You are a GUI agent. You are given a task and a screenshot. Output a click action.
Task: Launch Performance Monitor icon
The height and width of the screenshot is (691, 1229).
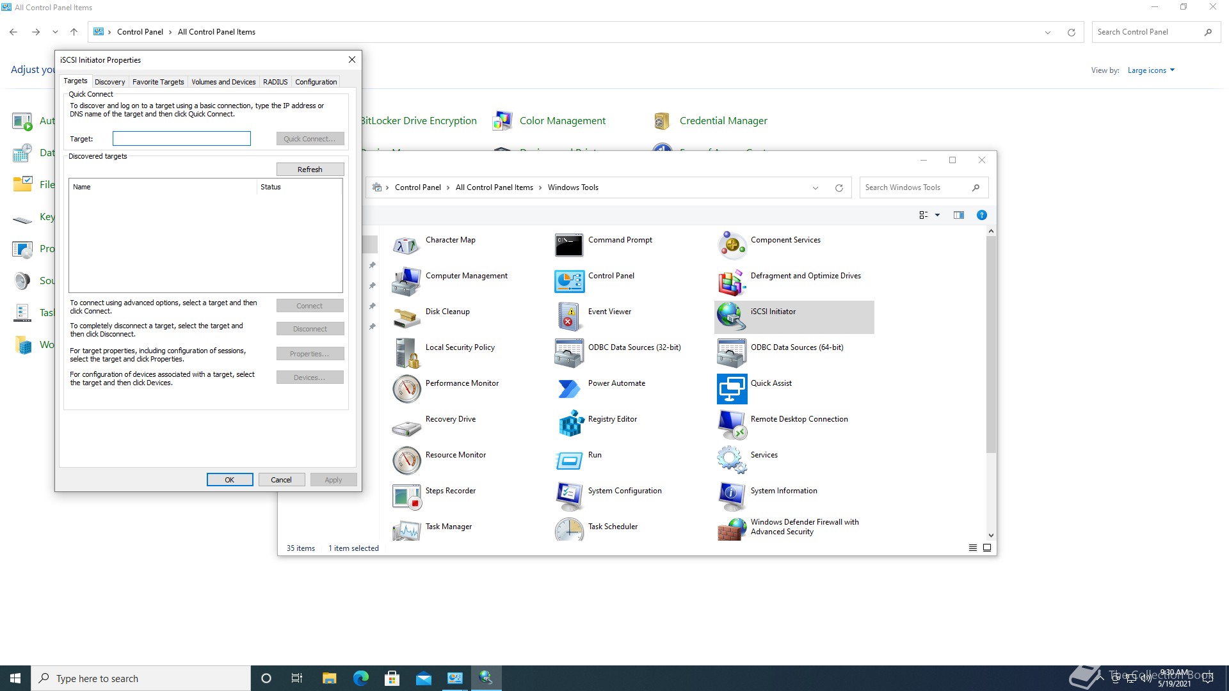click(406, 388)
